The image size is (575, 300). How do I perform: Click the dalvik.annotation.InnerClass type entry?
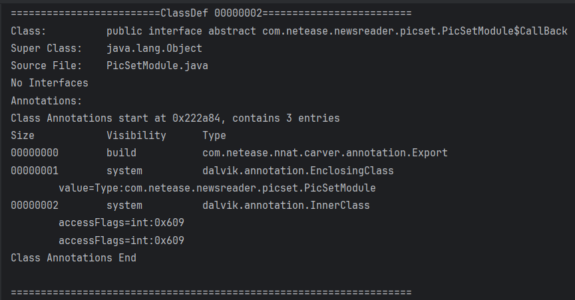[x=286, y=205]
